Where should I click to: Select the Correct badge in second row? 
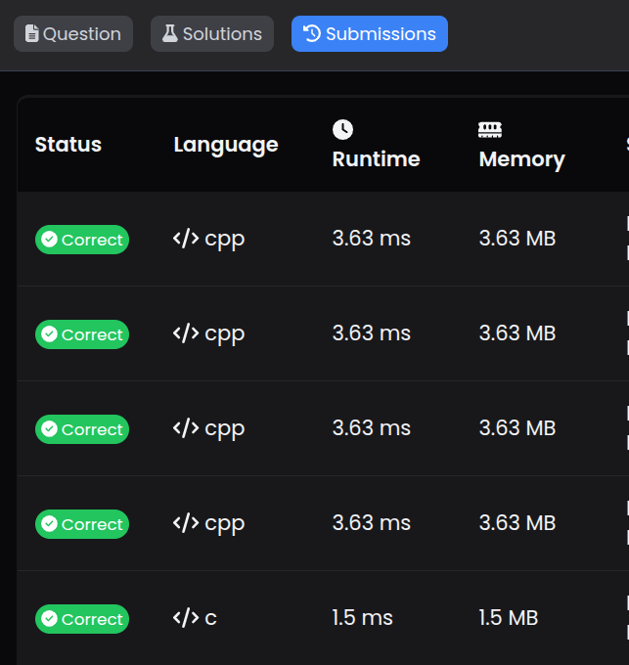[82, 334]
